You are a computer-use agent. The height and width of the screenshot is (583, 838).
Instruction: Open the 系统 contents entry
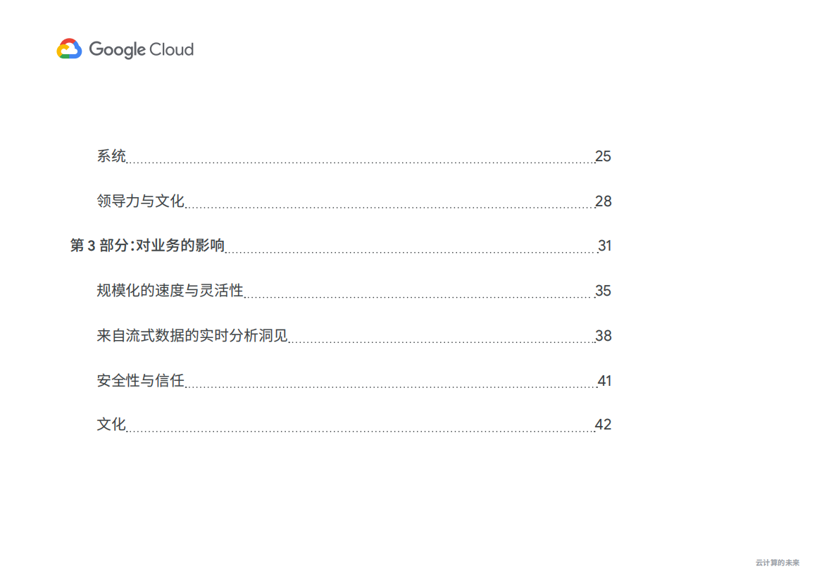click(111, 156)
